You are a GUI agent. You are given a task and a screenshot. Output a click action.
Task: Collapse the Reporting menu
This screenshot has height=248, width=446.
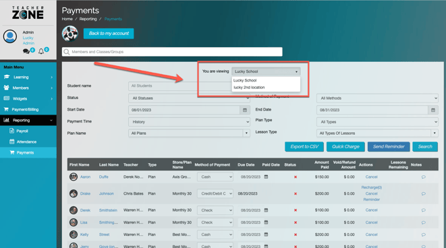(x=28, y=120)
